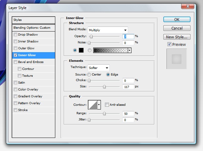This screenshot has height=151, width=203.
Task: Click the Size slider handle
Action: 104,87
